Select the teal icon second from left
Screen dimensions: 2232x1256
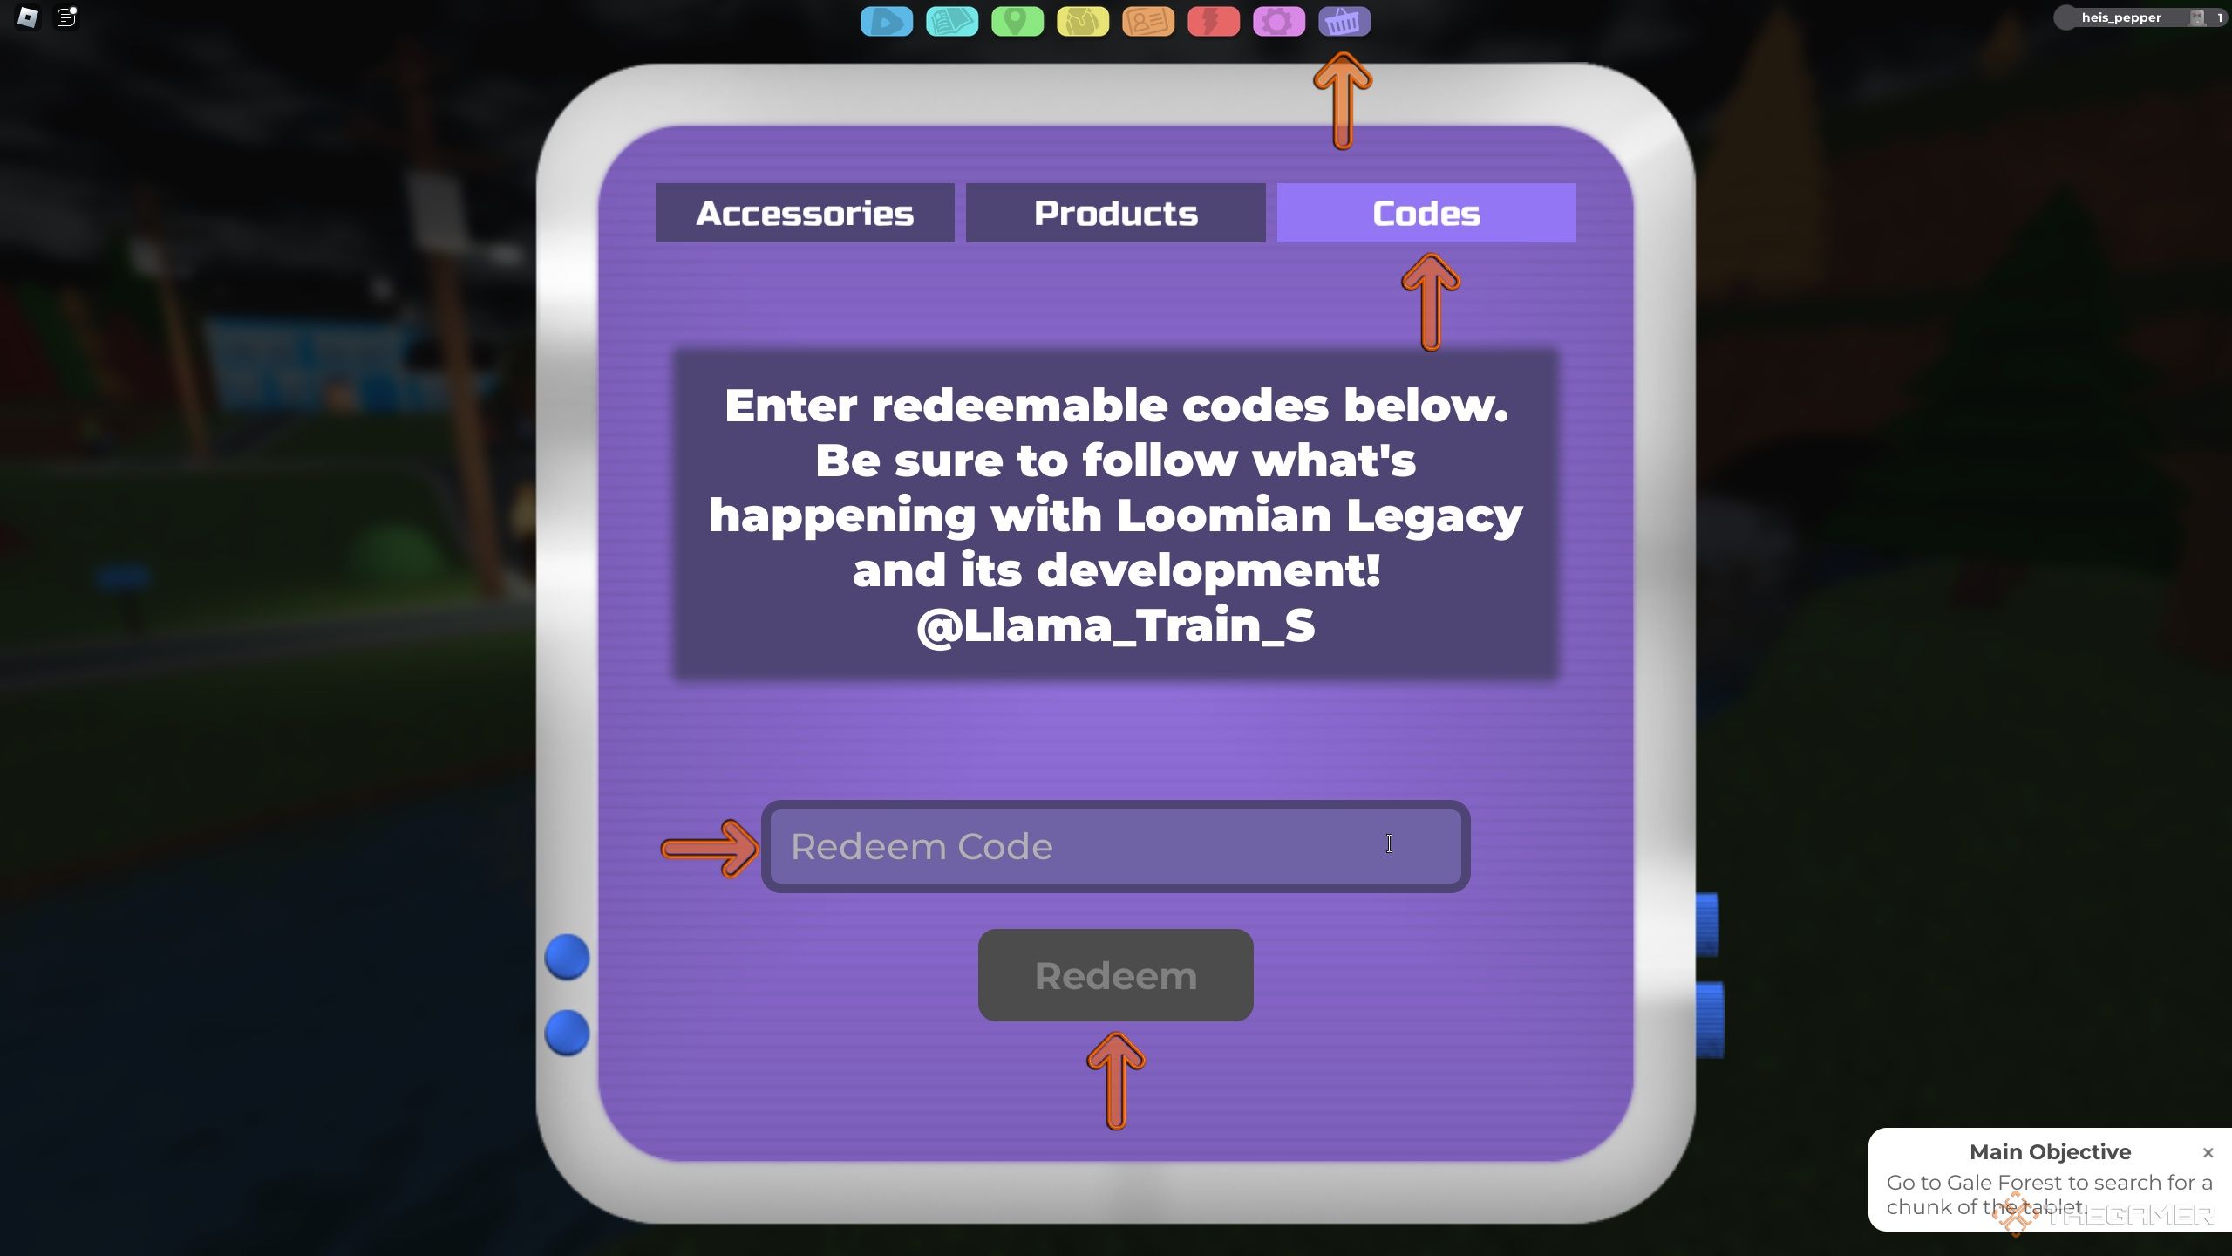[x=950, y=18]
